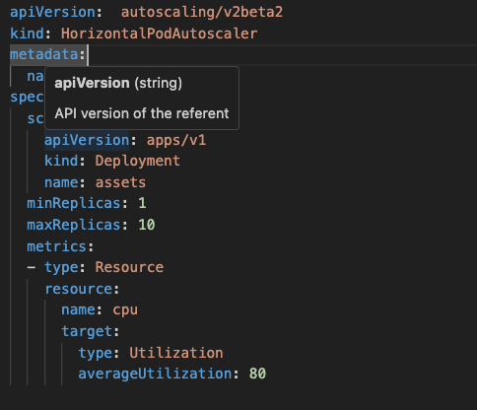
Task: Click the resource key
Action: 78,289
